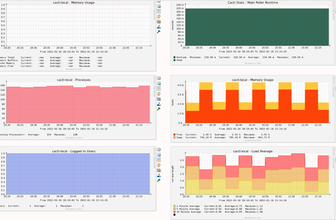Open the empty cacti-local Memory Usage graph image
This screenshot has width=336, height=220.
click(78, 36)
